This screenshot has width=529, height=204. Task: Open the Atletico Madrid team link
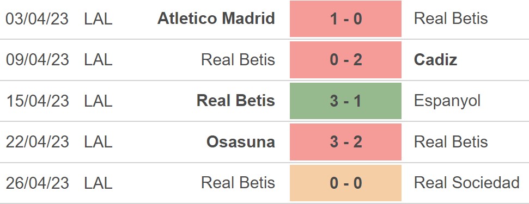pyautogui.click(x=216, y=18)
